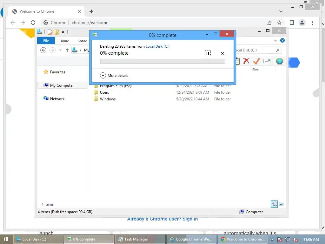Click the Action Center flag tray icon
325x244 pixels.
click(280, 240)
